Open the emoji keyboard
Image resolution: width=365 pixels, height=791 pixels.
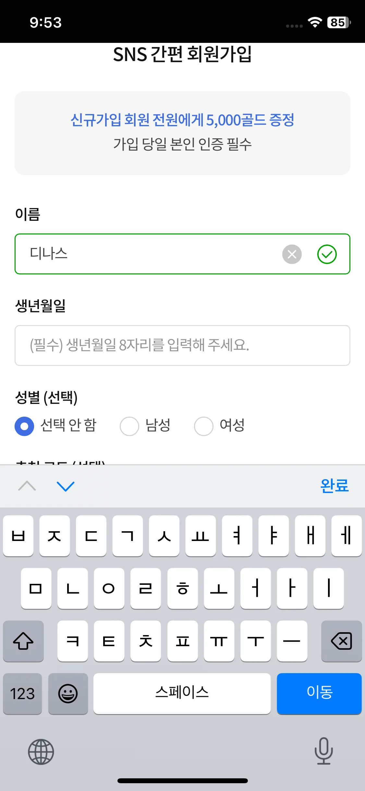click(x=68, y=694)
